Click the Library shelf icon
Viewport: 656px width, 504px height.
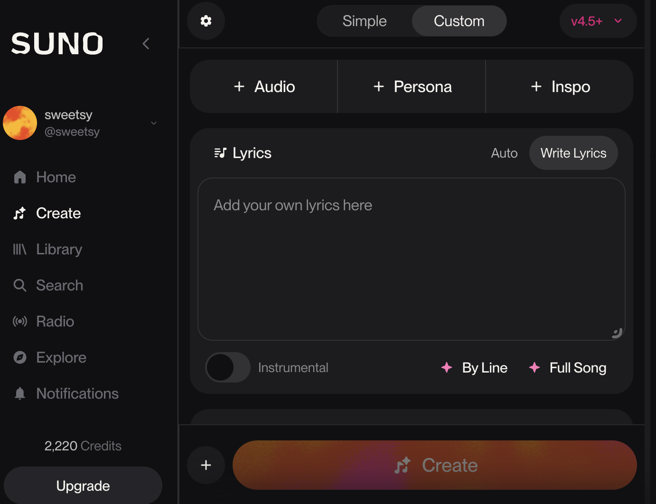point(20,249)
